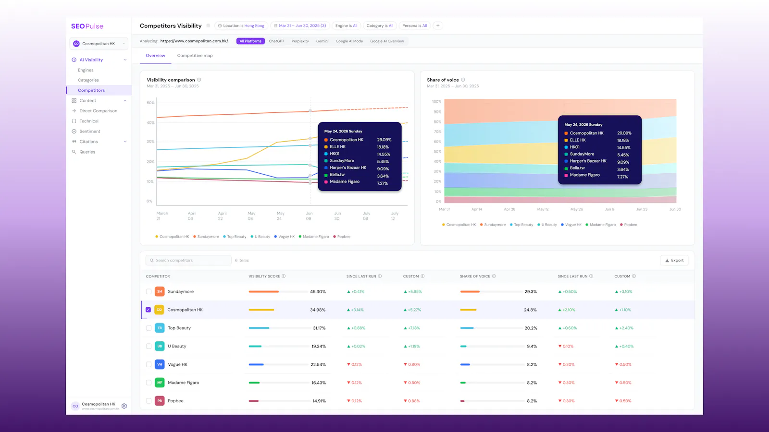Image resolution: width=769 pixels, height=432 pixels.
Task: Tick the Sundaymore row checkbox
Action: [149, 292]
